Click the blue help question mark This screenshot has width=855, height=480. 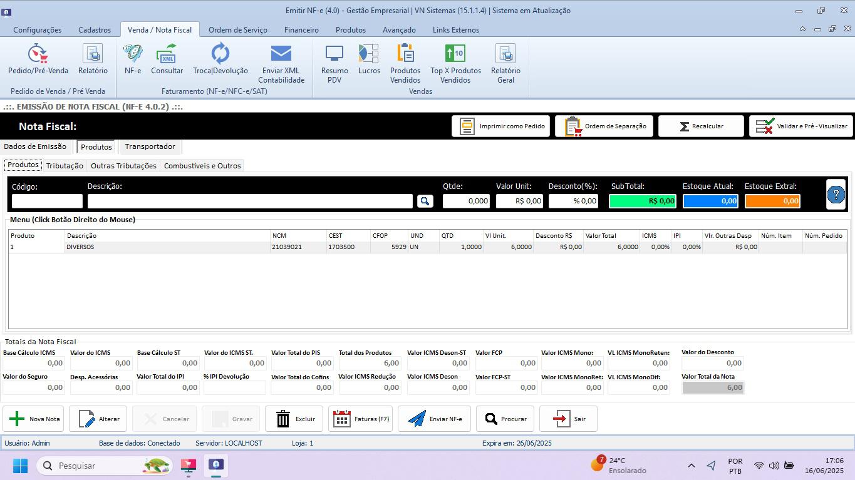click(836, 195)
